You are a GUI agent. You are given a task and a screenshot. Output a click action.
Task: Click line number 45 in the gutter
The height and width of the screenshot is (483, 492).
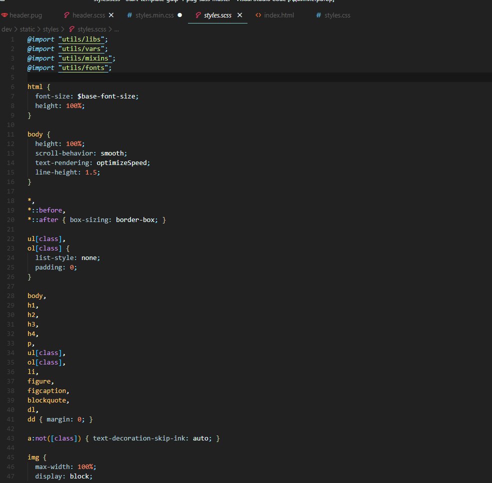(11, 457)
